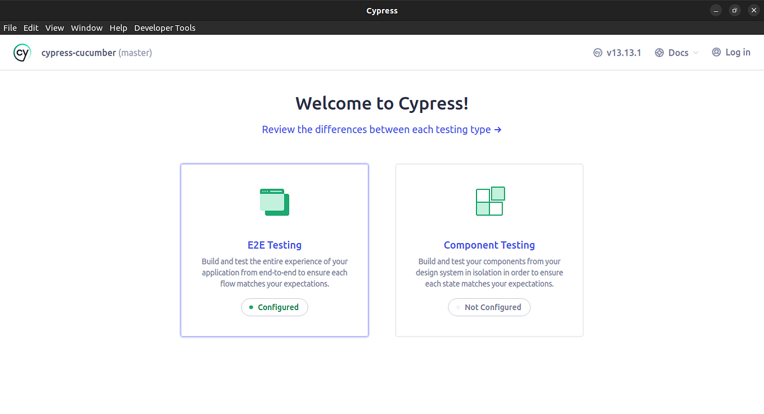Click the Welcome to Cypress! heading

click(x=382, y=103)
